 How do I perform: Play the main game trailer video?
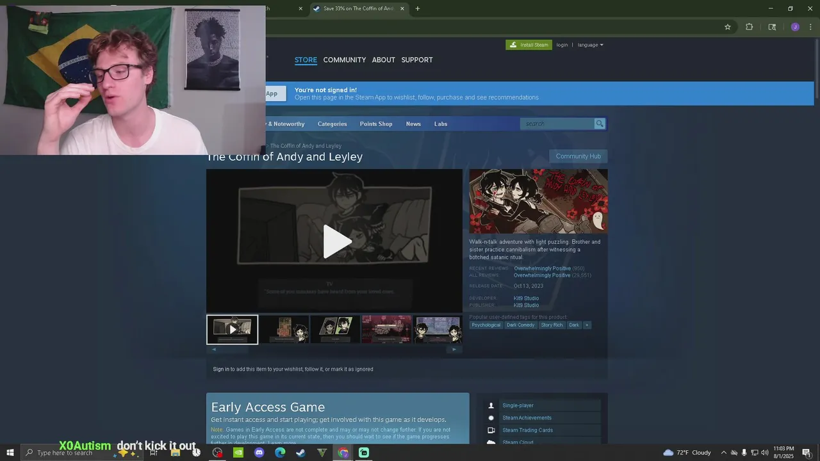point(337,241)
